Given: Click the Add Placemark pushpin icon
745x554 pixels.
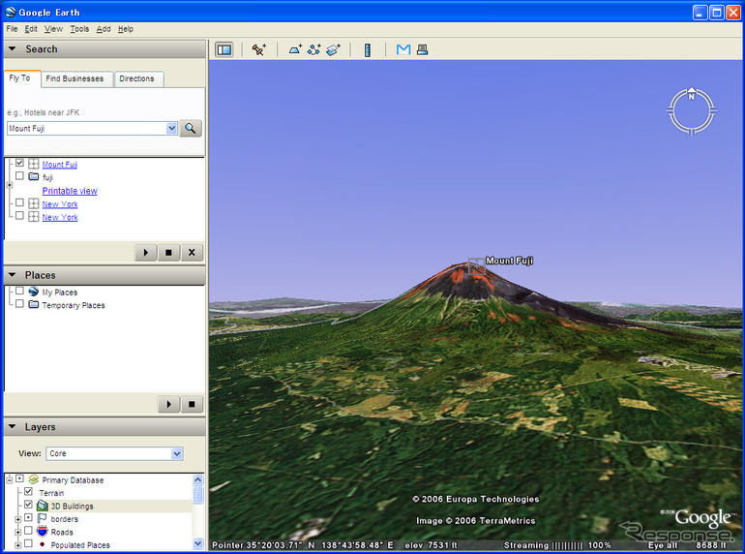Looking at the screenshot, I should click(258, 49).
